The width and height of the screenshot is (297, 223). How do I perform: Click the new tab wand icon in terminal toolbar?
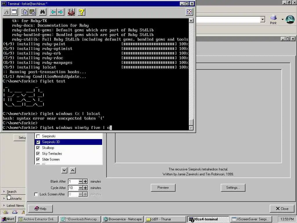(x=7, y=12)
